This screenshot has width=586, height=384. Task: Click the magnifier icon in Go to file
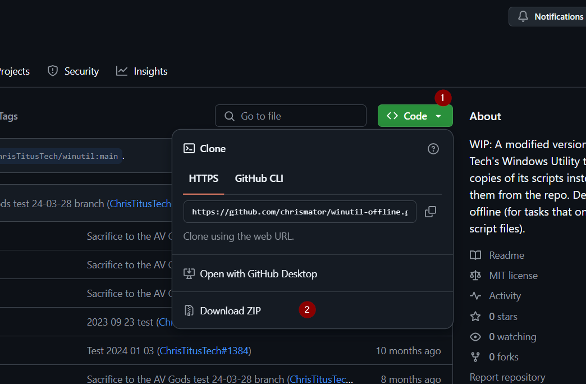pos(230,116)
